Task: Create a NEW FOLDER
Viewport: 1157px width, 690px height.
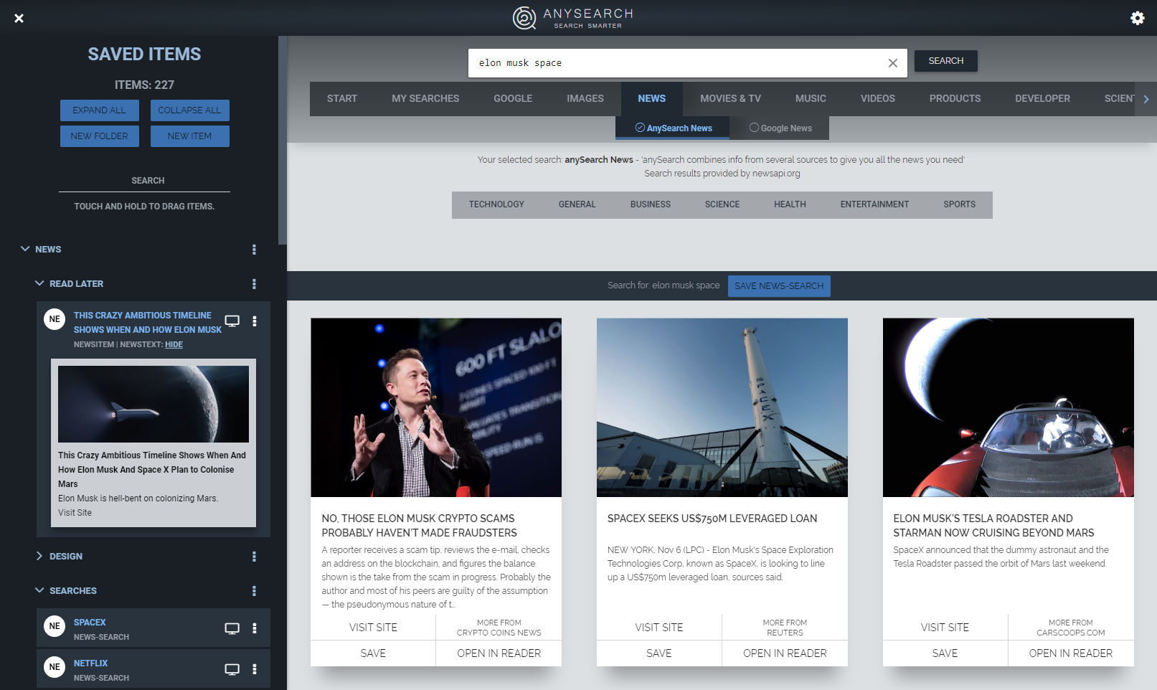Action: click(99, 136)
